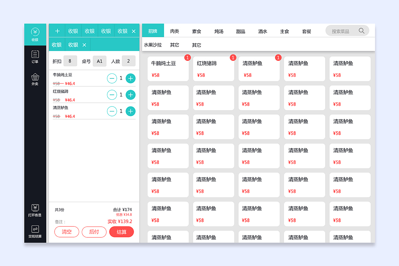The height and width of the screenshot is (266, 399).
Task: Increase 牛腩炖土豆 quantity with the plus button
Action: point(130,78)
